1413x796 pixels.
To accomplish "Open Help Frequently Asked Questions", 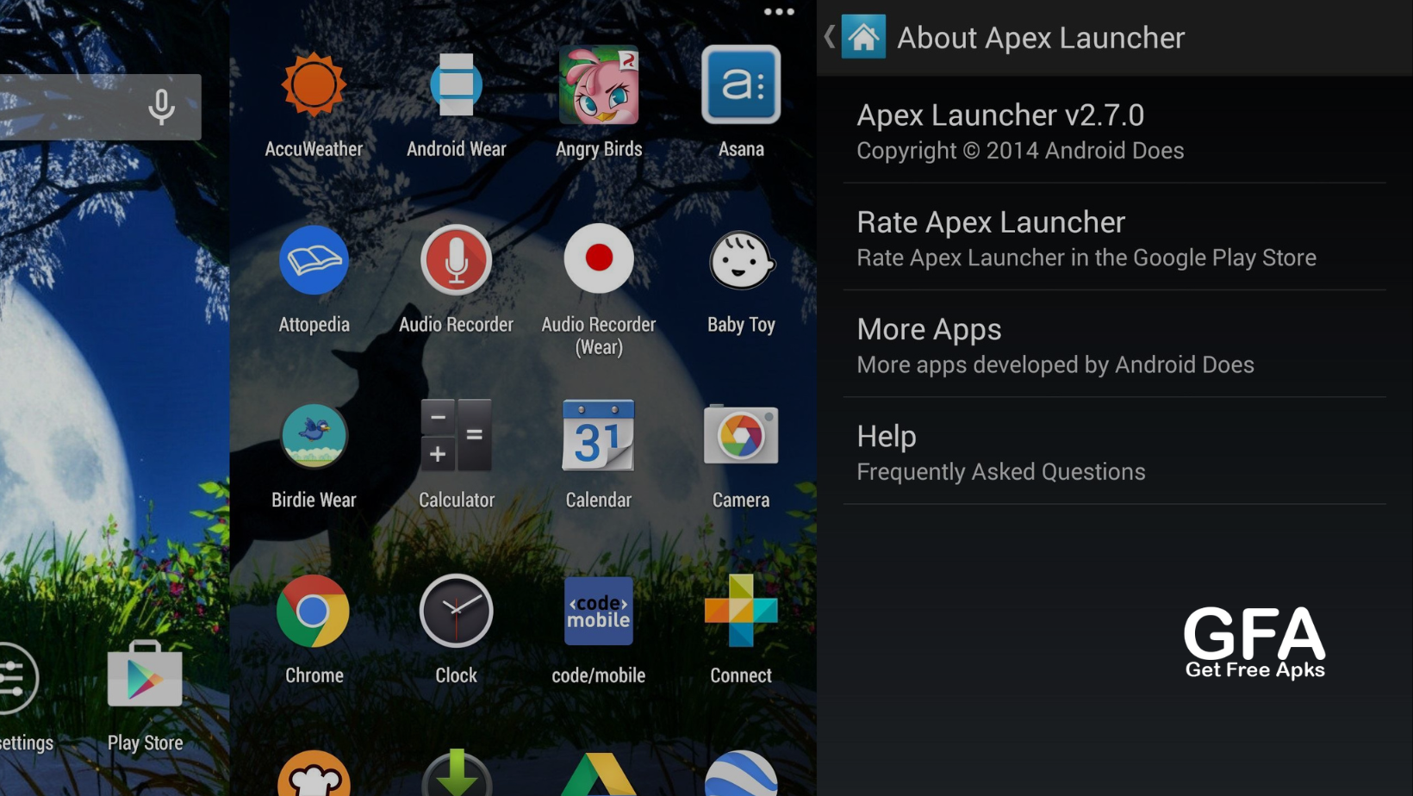I will 1115,451.
